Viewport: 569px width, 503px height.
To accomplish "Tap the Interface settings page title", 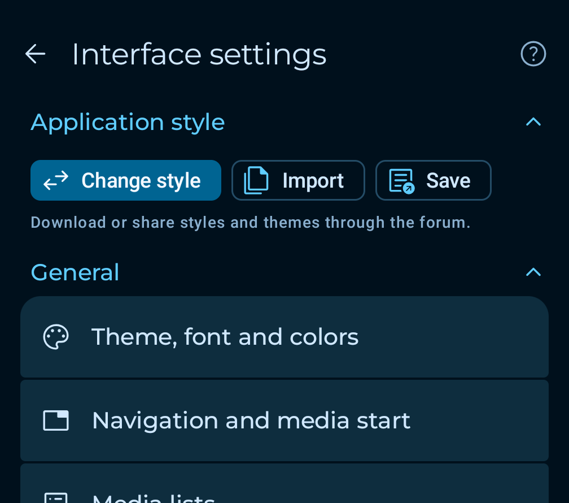I will (x=199, y=55).
